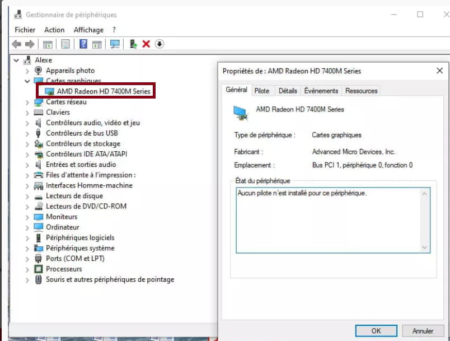Select the Général tab
This screenshot has width=450, height=341.
coord(237,90)
